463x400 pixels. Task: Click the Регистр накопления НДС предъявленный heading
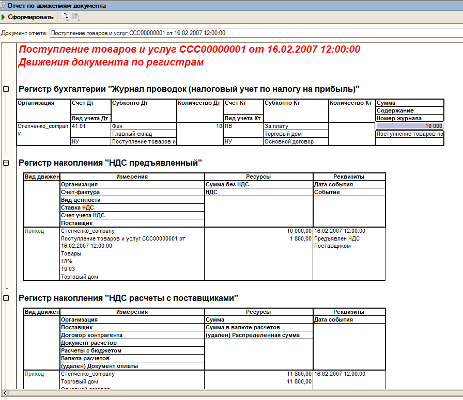point(110,163)
